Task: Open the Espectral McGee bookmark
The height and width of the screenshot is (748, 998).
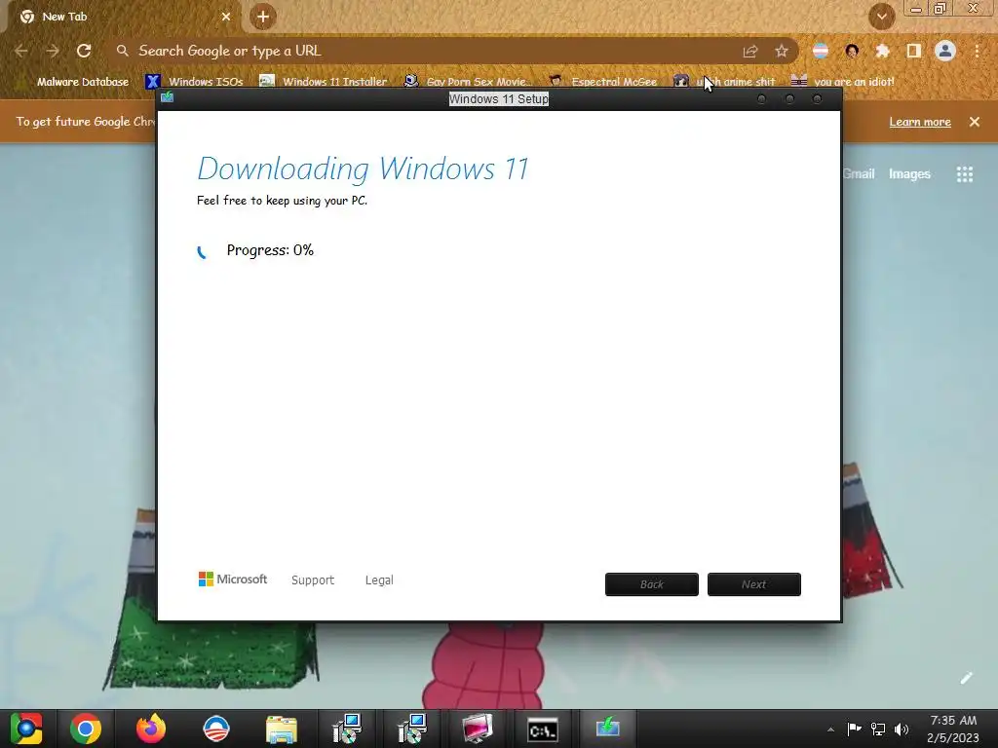Action: coord(602,82)
